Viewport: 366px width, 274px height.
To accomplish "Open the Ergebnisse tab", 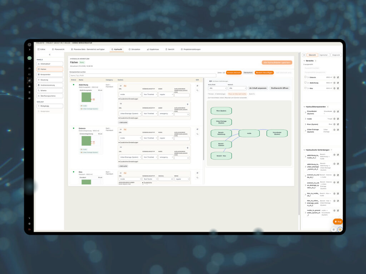I will 153,49.
